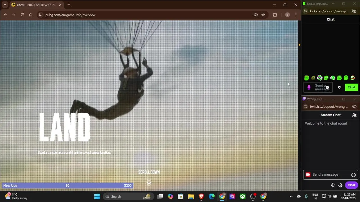Image resolution: width=360 pixels, height=202 pixels.
Task: Click the double chevron under SCROLL DOWN
Action: tap(149, 182)
